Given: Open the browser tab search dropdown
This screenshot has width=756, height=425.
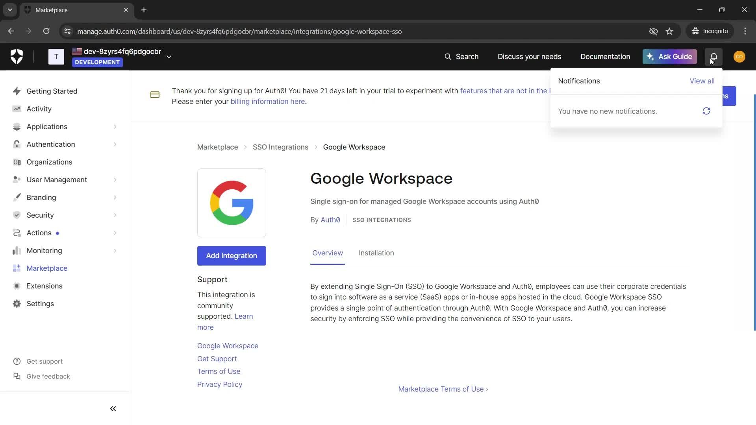Looking at the screenshot, I should pos(10,10).
